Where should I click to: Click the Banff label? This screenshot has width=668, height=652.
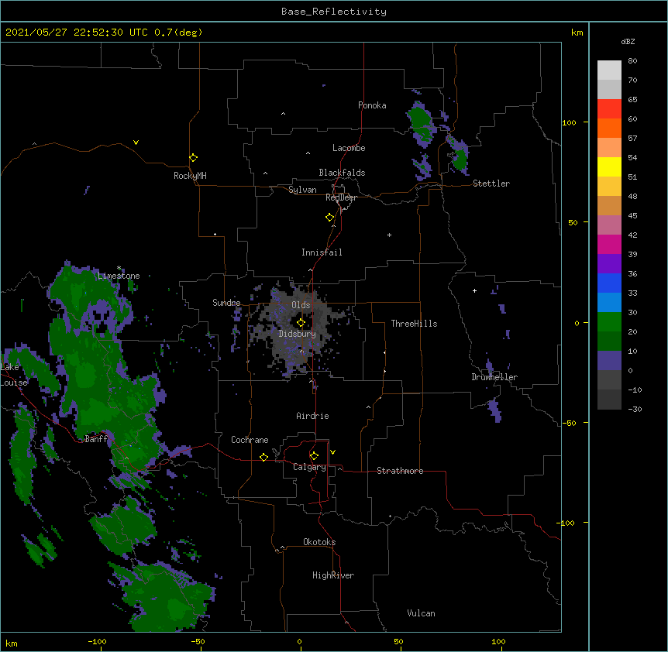96,439
